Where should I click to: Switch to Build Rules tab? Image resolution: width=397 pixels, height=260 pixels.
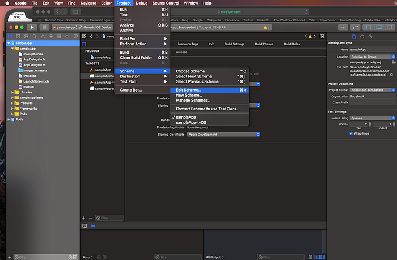coord(292,44)
